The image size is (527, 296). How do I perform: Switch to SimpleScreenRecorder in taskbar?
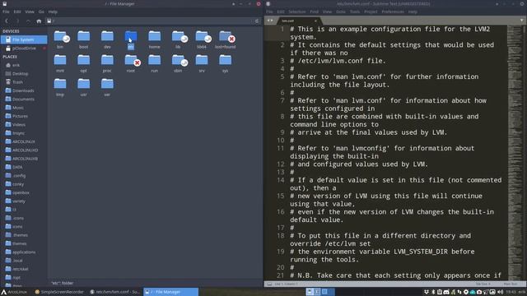click(59, 292)
